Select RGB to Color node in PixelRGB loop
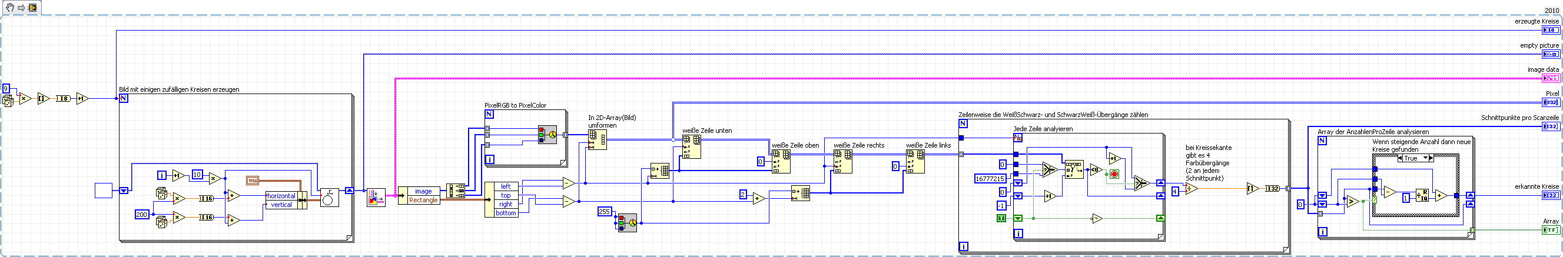1563x257 pixels. (547, 135)
